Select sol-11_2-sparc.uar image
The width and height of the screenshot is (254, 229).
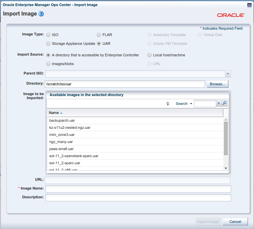pos(135,163)
